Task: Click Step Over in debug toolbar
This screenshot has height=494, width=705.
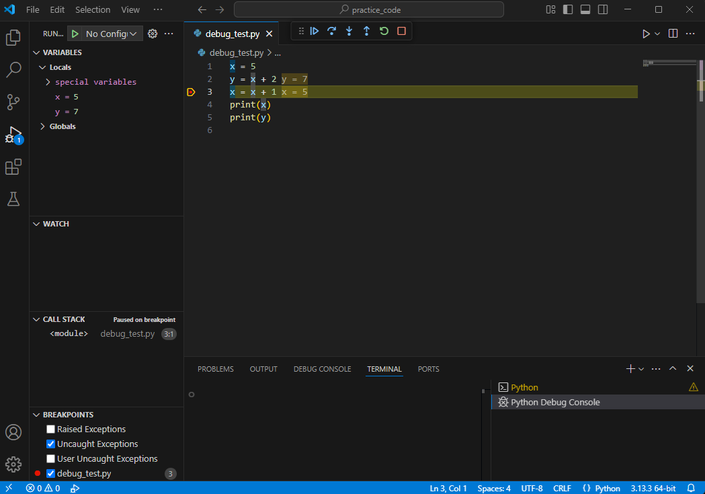Action: [331, 31]
